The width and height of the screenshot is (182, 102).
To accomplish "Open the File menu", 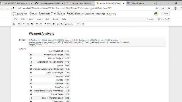I will [16, 19].
